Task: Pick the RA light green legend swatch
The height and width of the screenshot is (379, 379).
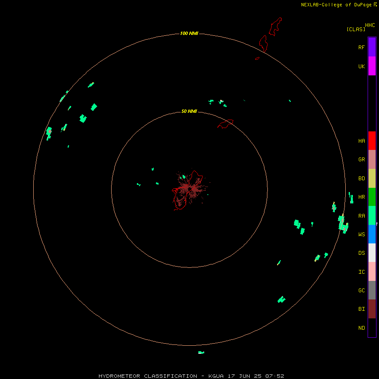Action: point(372,216)
